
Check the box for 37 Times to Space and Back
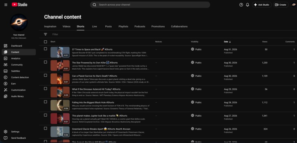click(45, 49)
